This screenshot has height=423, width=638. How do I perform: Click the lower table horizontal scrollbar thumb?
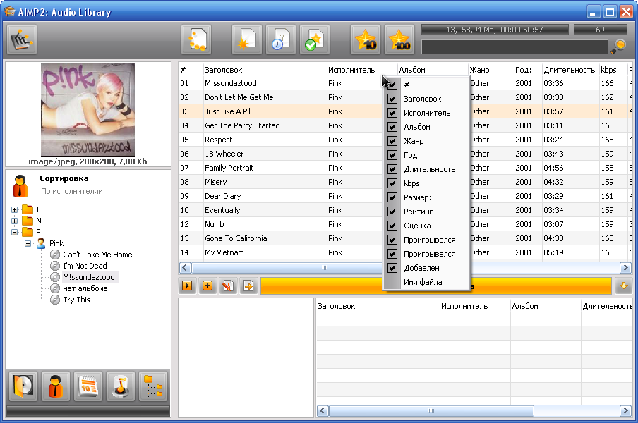point(431,411)
